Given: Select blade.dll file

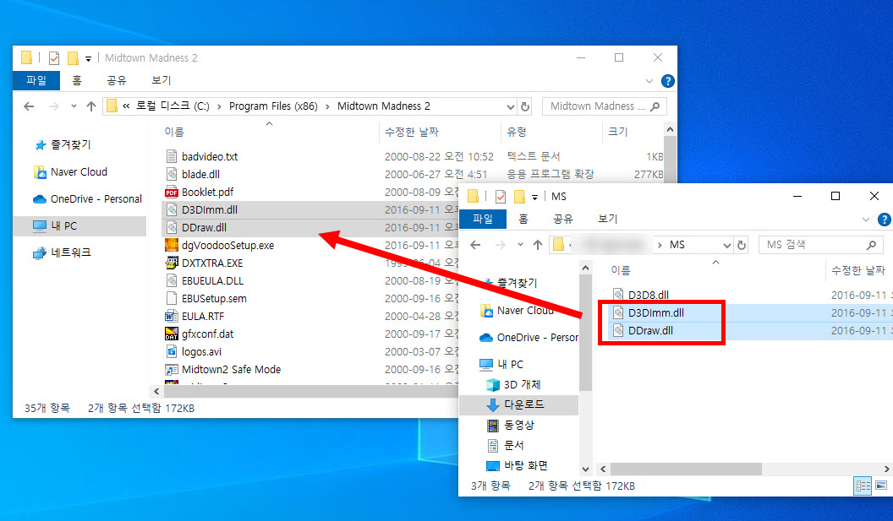Looking at the screenshot, I should click(x=200, y=174).
